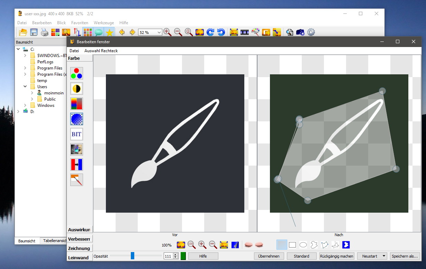Click the paint palette edit icon
Screen dimensions: 426x269
pyautogui.click(x=255, y=32)
